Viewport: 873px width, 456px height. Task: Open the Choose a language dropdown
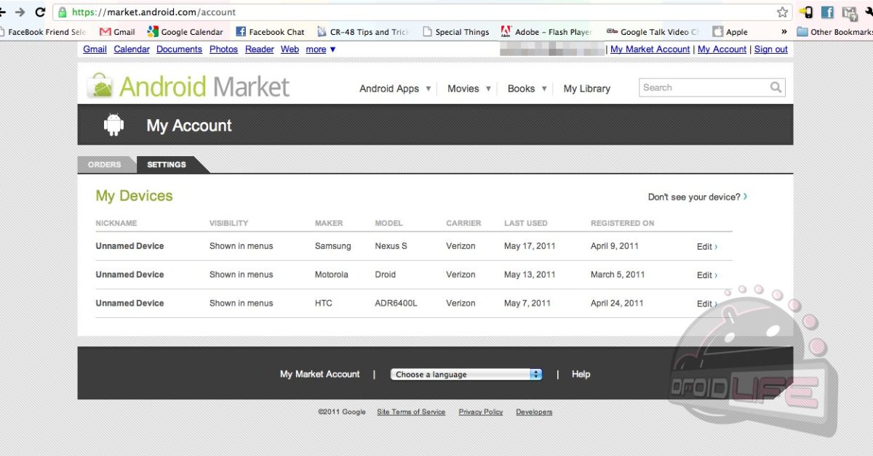click(x=466, y=375)
